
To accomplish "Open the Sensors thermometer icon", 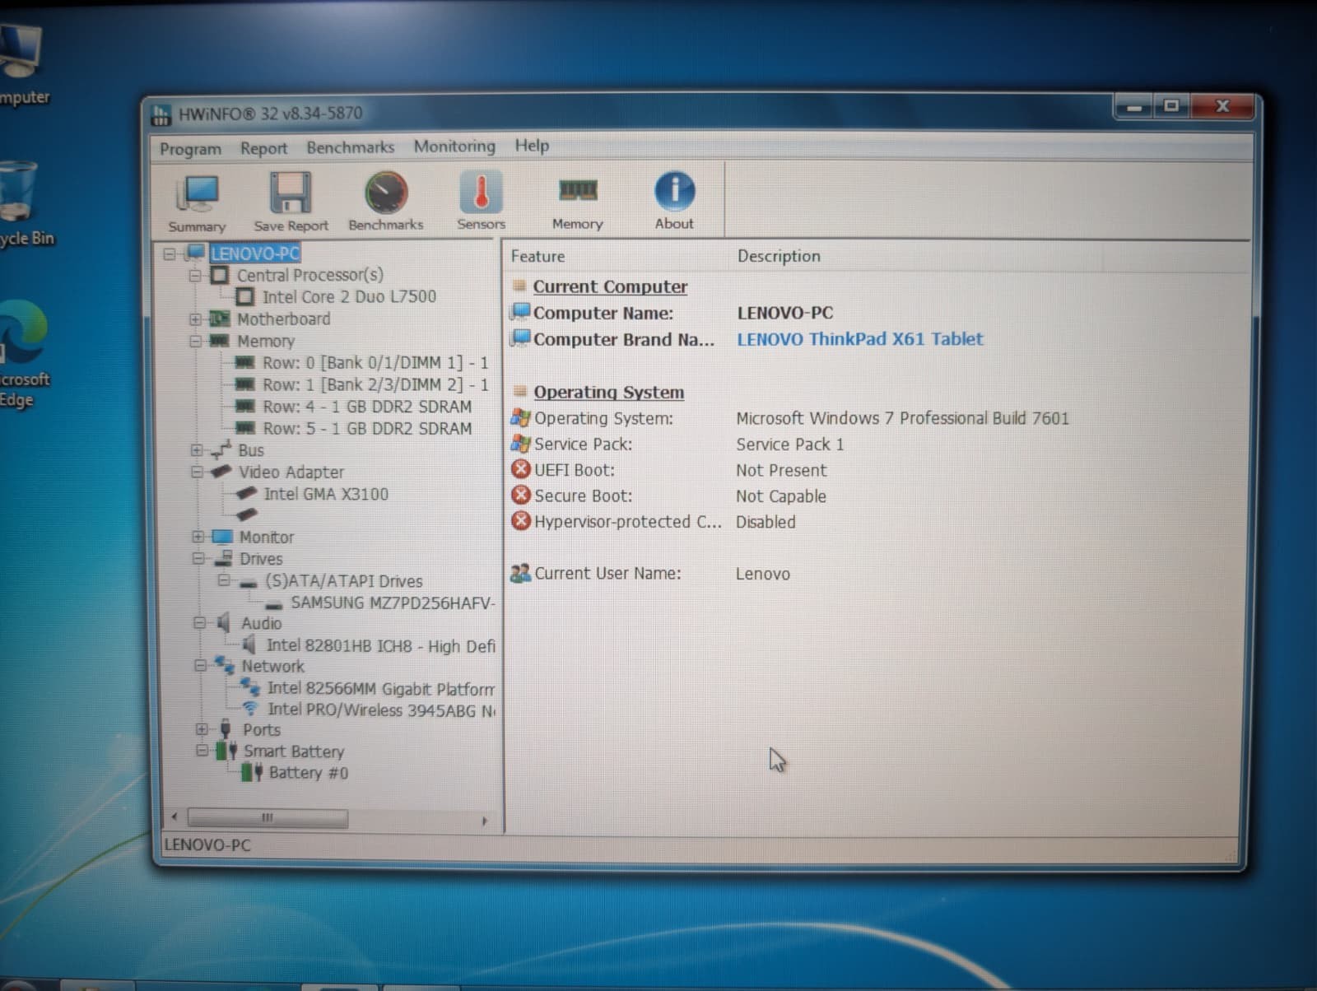I will click(x=481, y=192).
